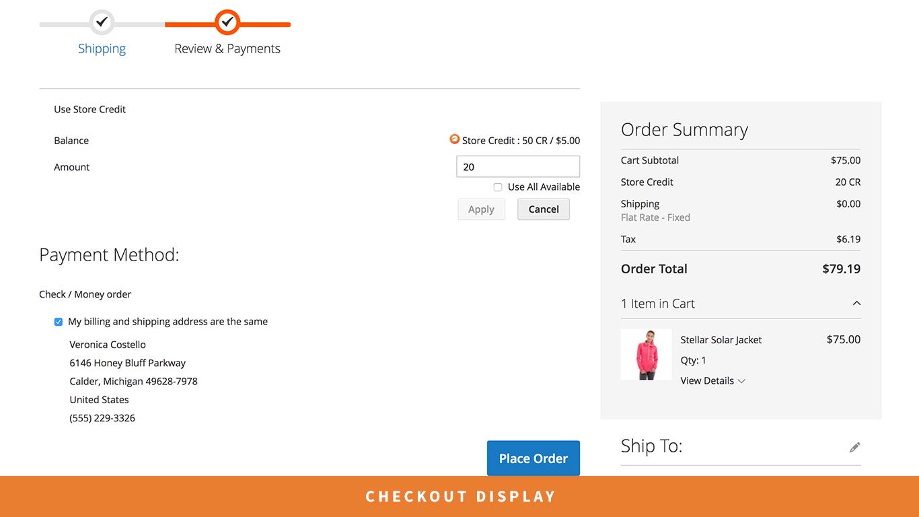Click the Use All Available label text
919x517 pixels.
point(544,187)
